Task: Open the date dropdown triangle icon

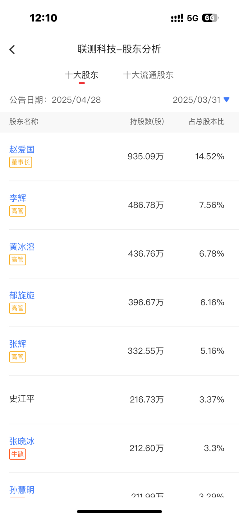Action: 227,100
